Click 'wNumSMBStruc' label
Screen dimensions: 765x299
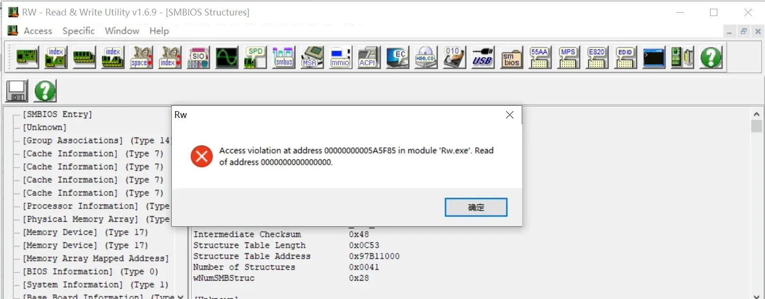(223, 279)
